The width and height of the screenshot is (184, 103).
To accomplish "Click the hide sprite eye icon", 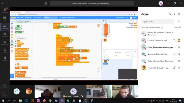I will click(107, 57).
